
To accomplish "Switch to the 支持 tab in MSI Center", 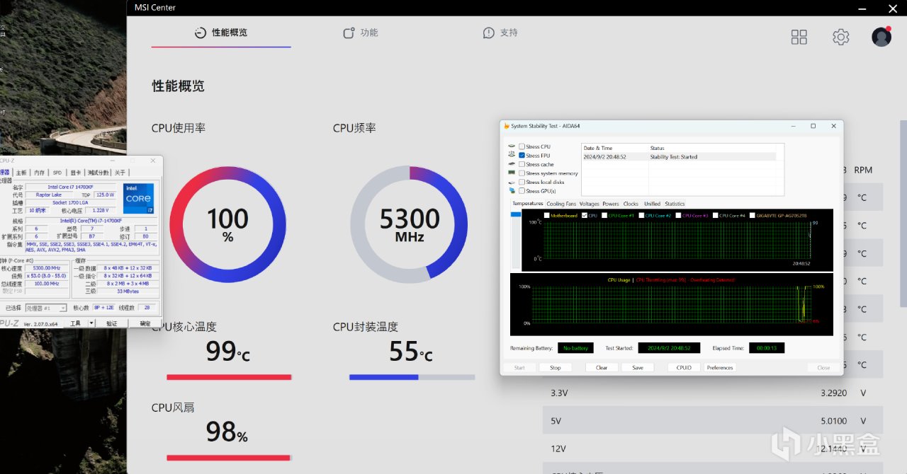I will tap(500, 33).
